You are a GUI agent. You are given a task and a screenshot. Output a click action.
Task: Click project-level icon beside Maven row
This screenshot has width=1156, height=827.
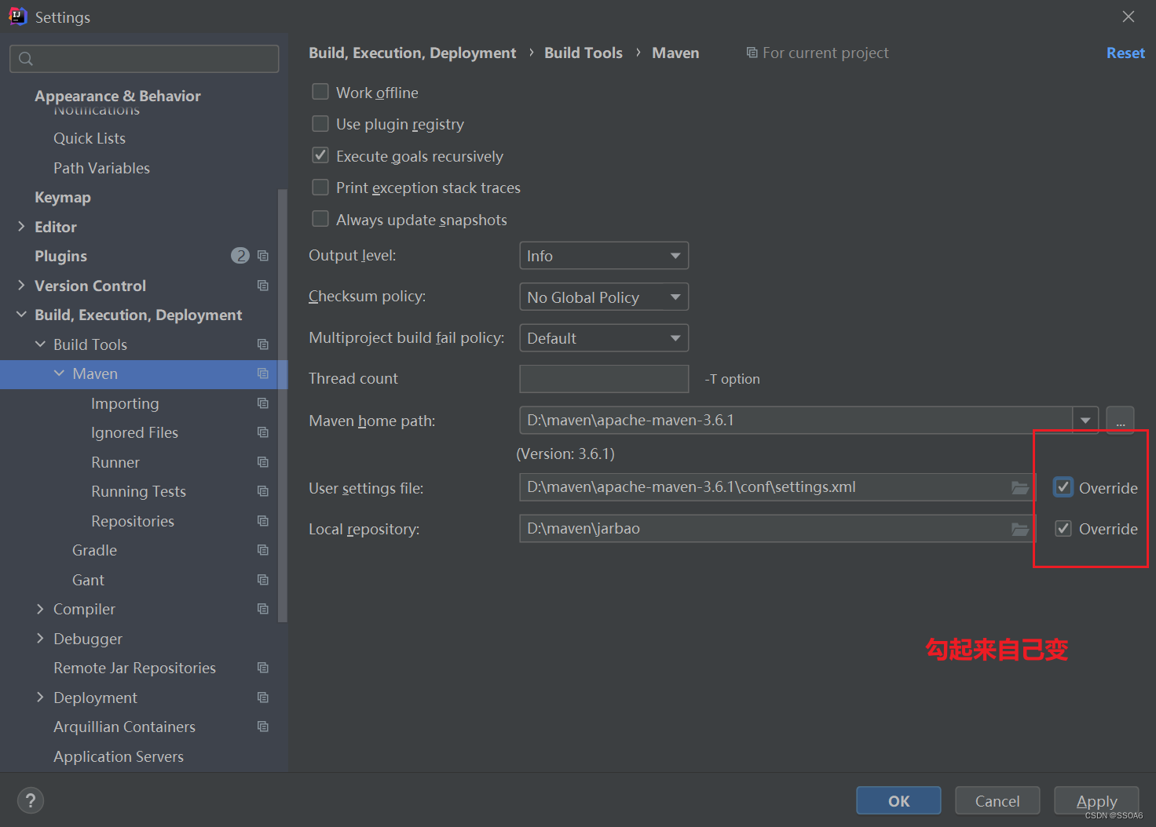(263, 373)
